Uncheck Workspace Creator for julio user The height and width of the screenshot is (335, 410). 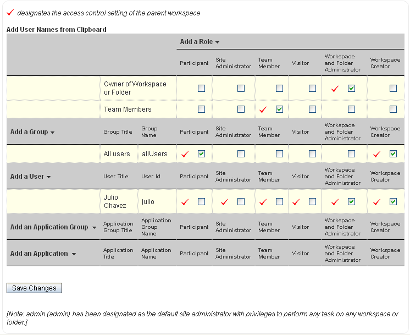click(393, 201)
